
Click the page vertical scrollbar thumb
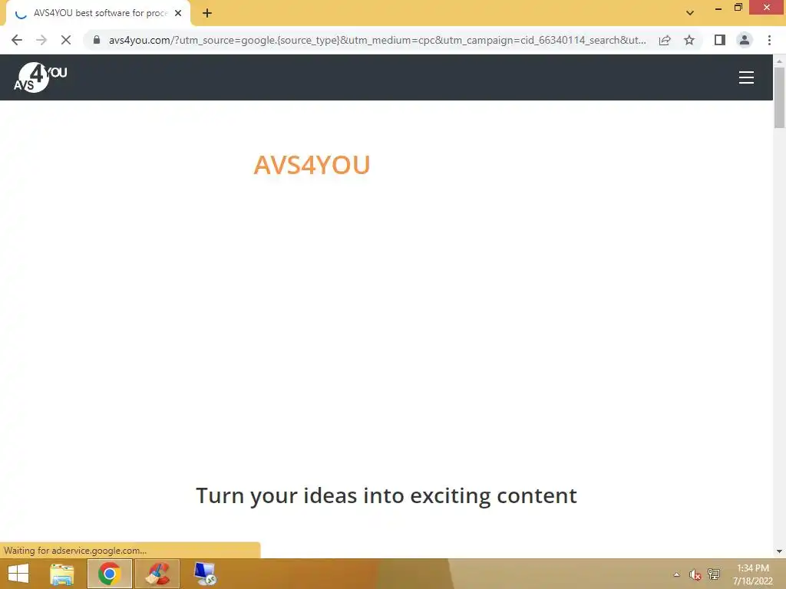[x=779, y=97]
